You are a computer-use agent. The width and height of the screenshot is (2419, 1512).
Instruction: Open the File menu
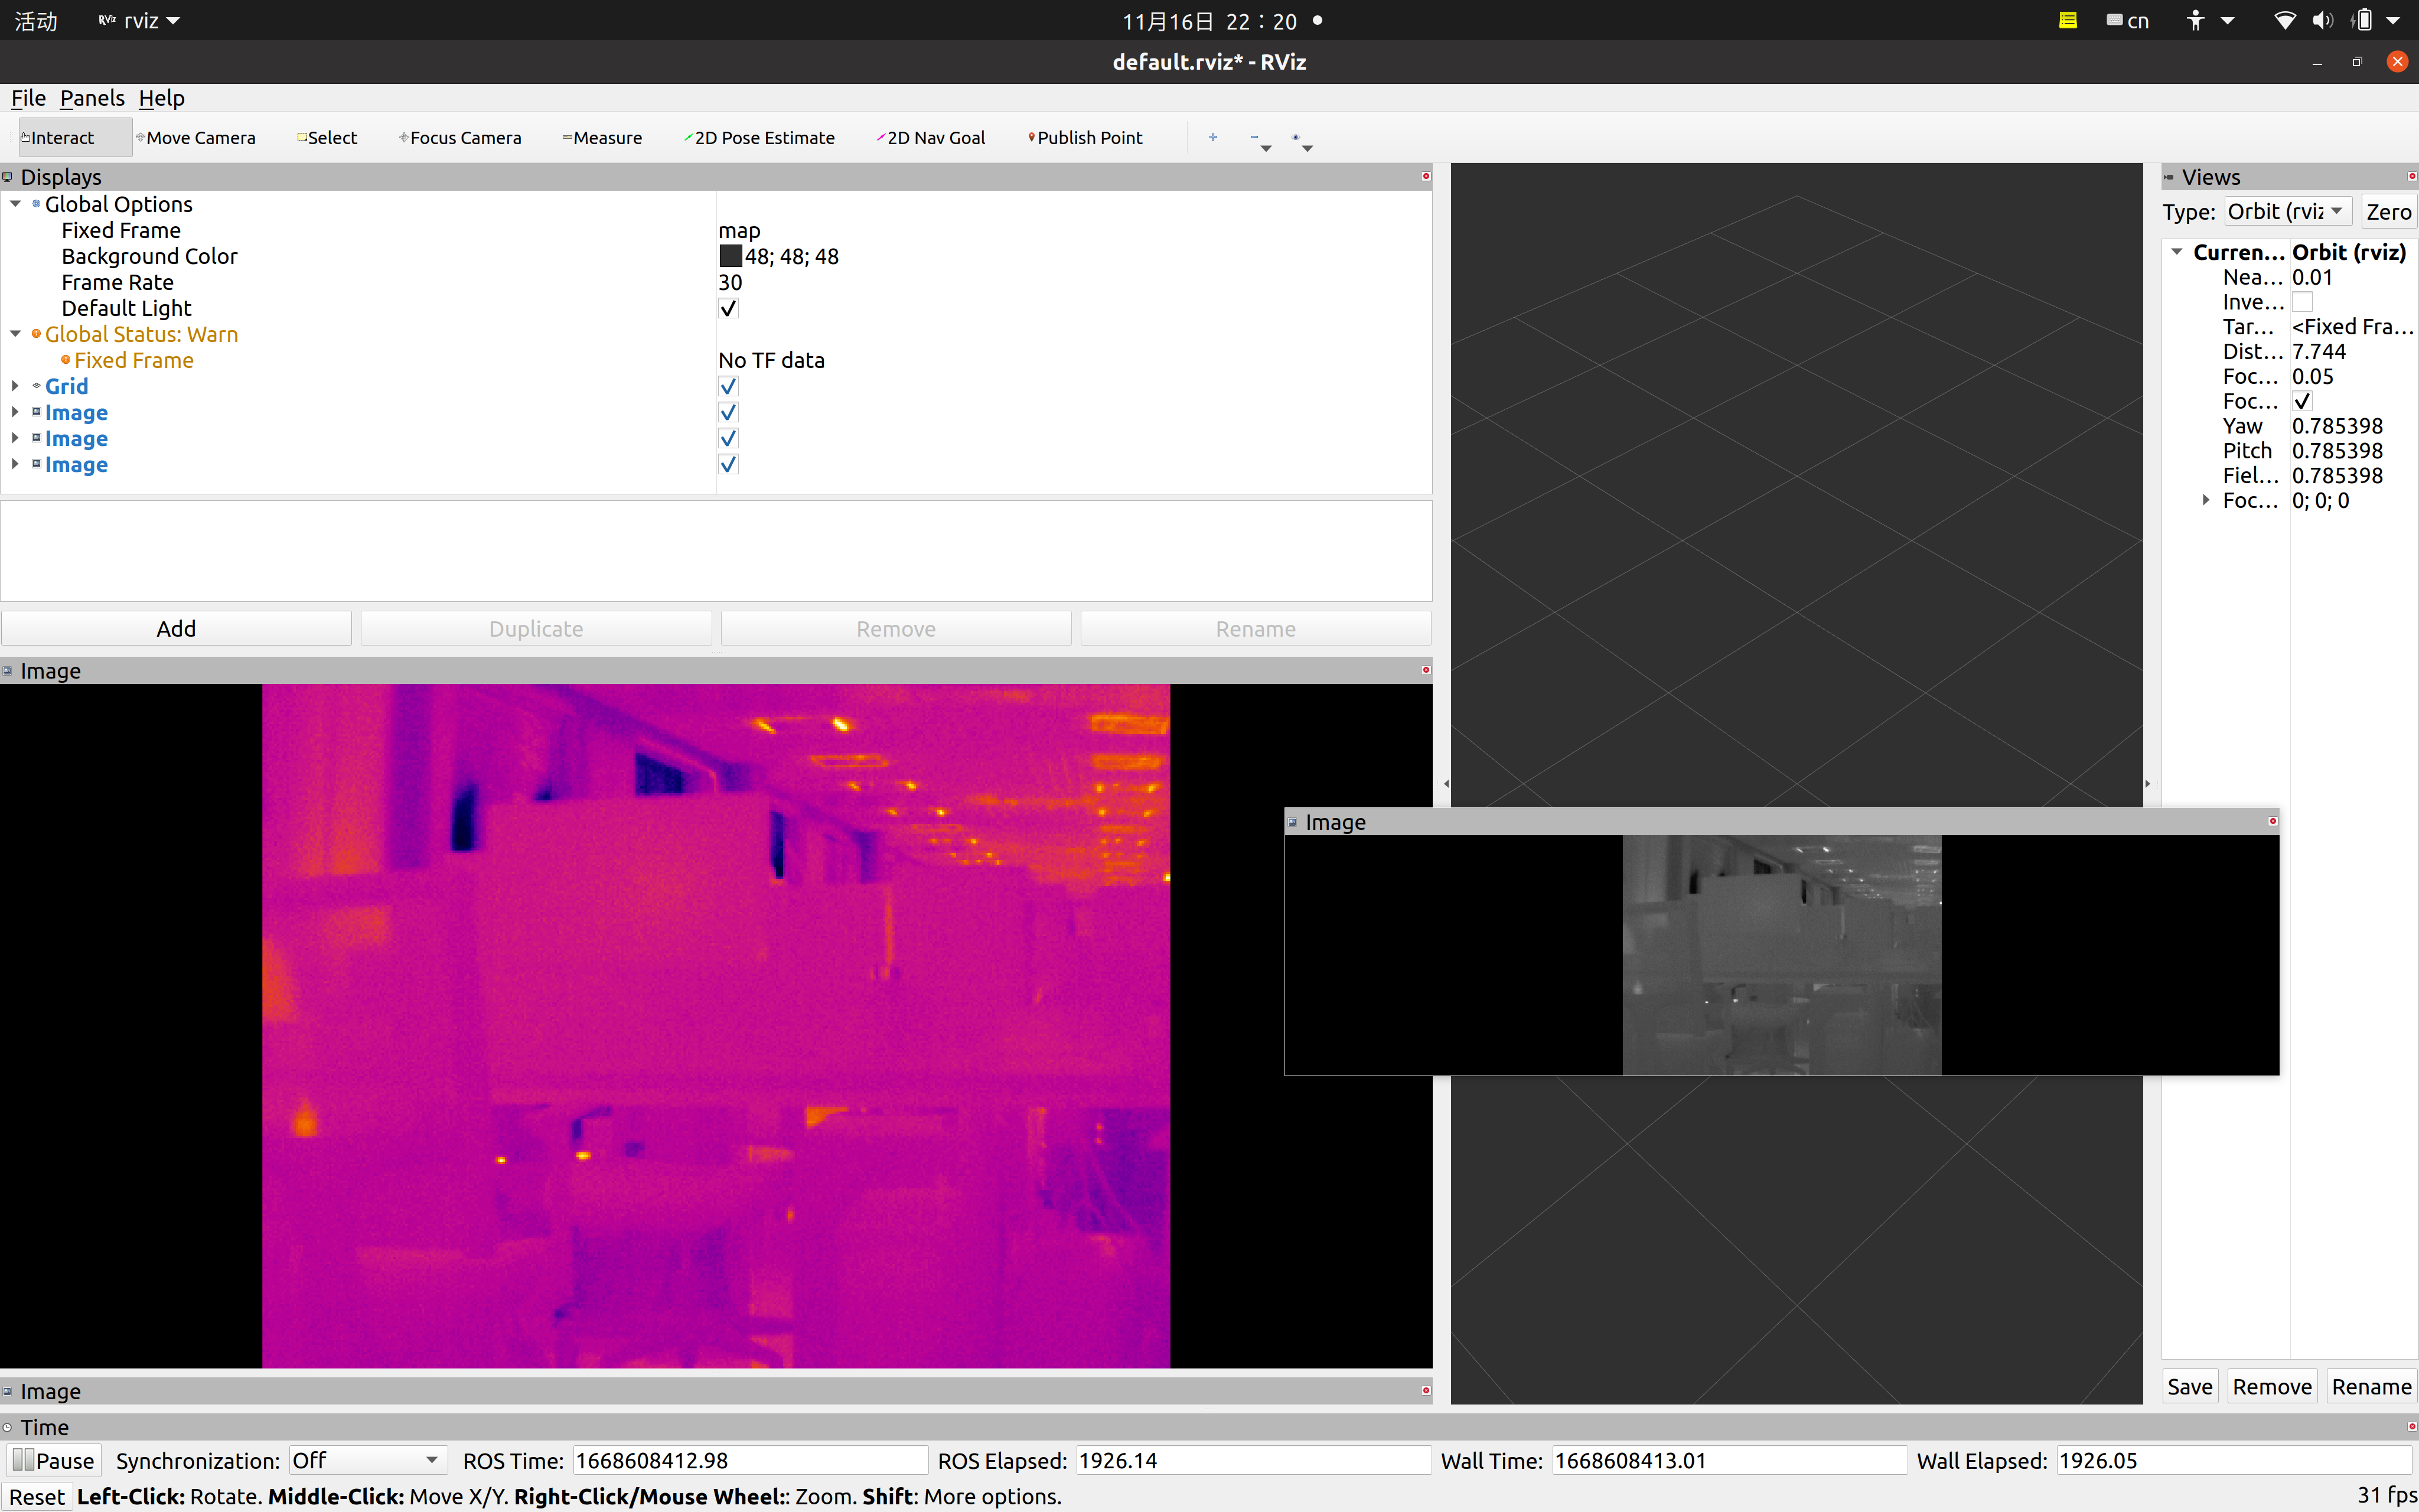tap(28, 98)
